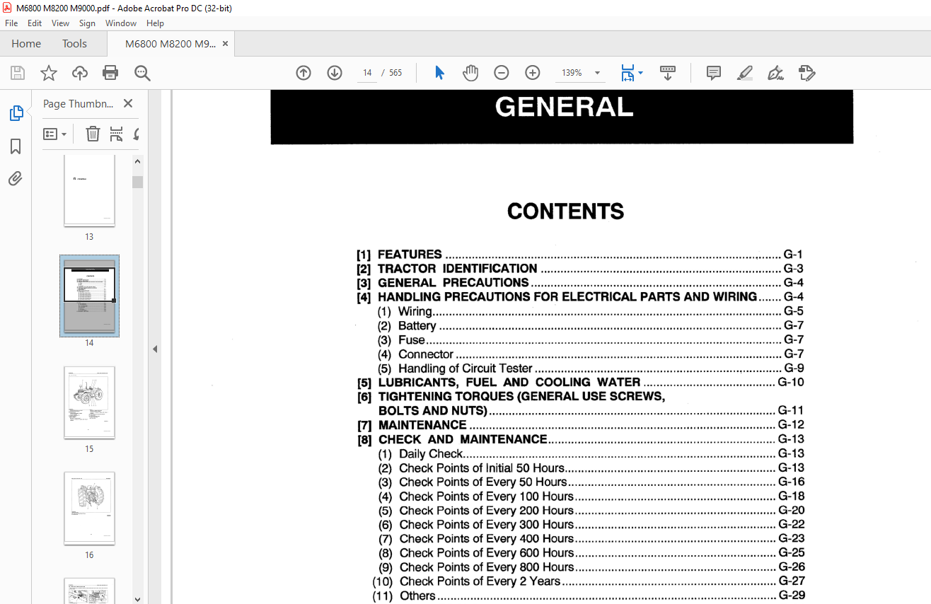The height and width of the screenshot is (604, 931).
Task: Click the Save file icon
Action: coord(18,73)
